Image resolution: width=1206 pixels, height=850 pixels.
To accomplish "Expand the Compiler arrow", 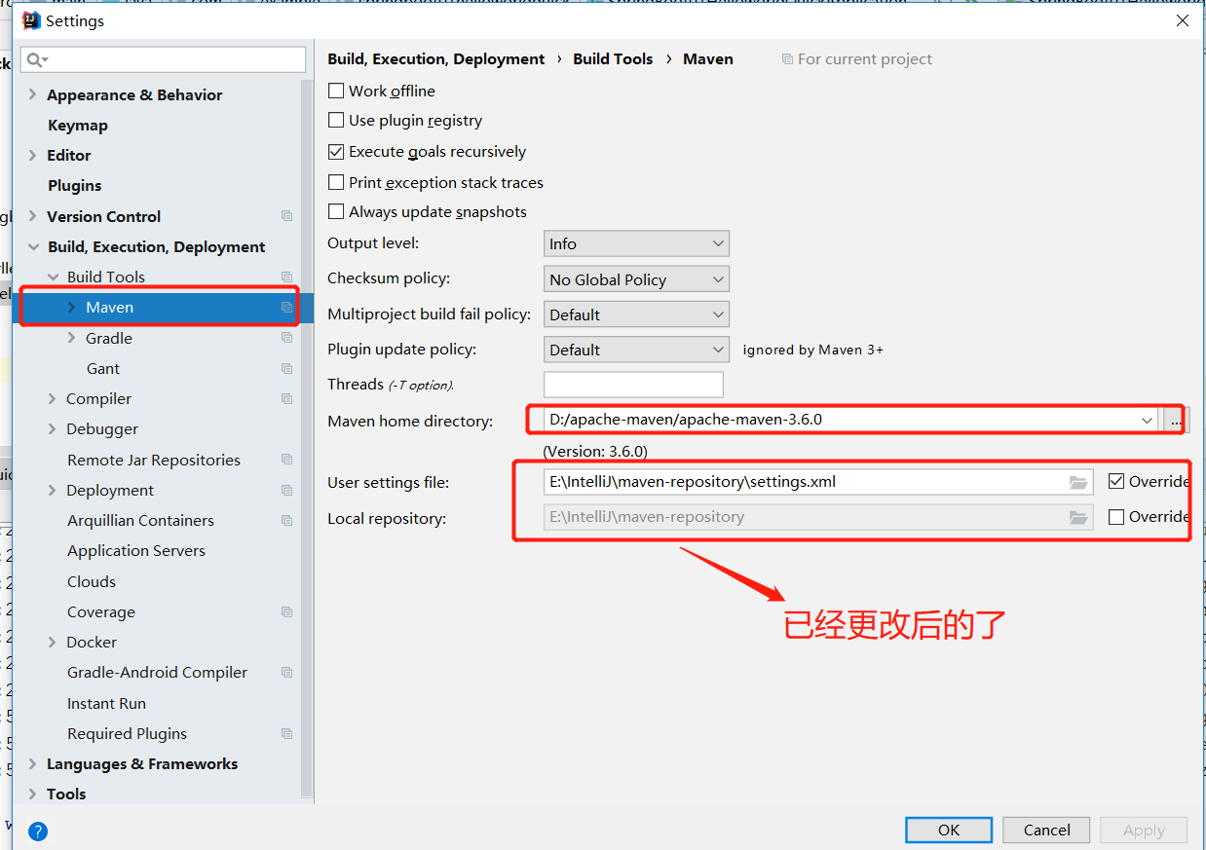I will point(53,398).
